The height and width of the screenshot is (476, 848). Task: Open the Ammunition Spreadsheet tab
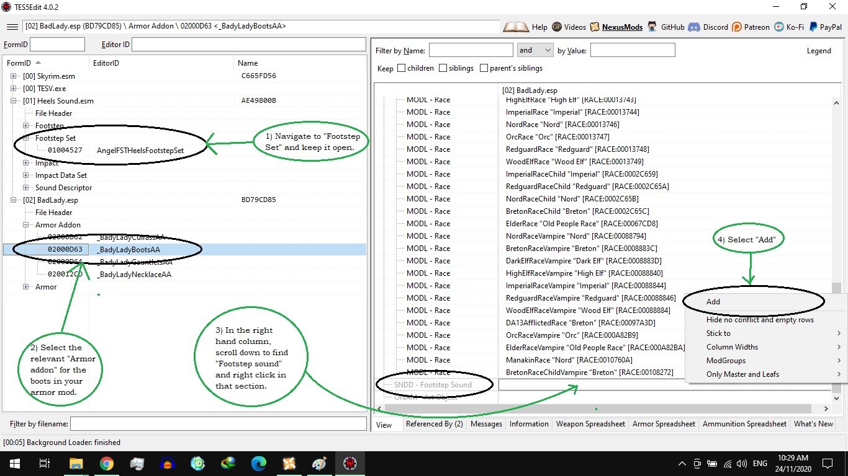tap(744, 424)
